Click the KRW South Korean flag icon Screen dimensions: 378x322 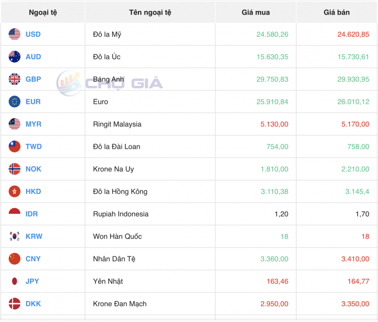(14, 237)
